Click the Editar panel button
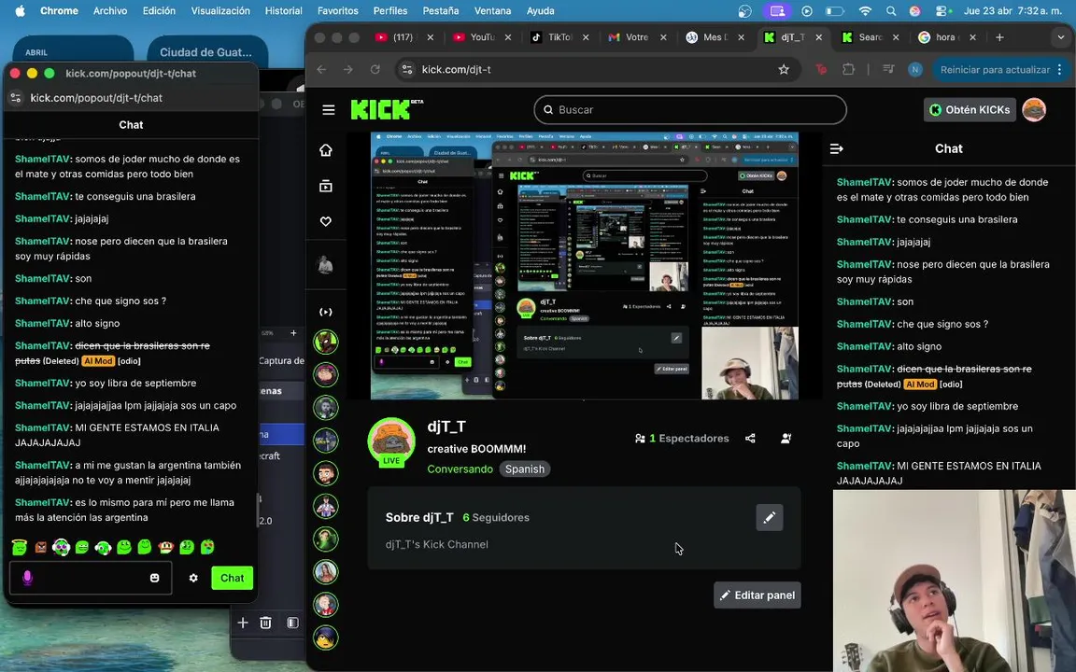The width and height of the screenshot is (1076, 672). coord(757,595)
